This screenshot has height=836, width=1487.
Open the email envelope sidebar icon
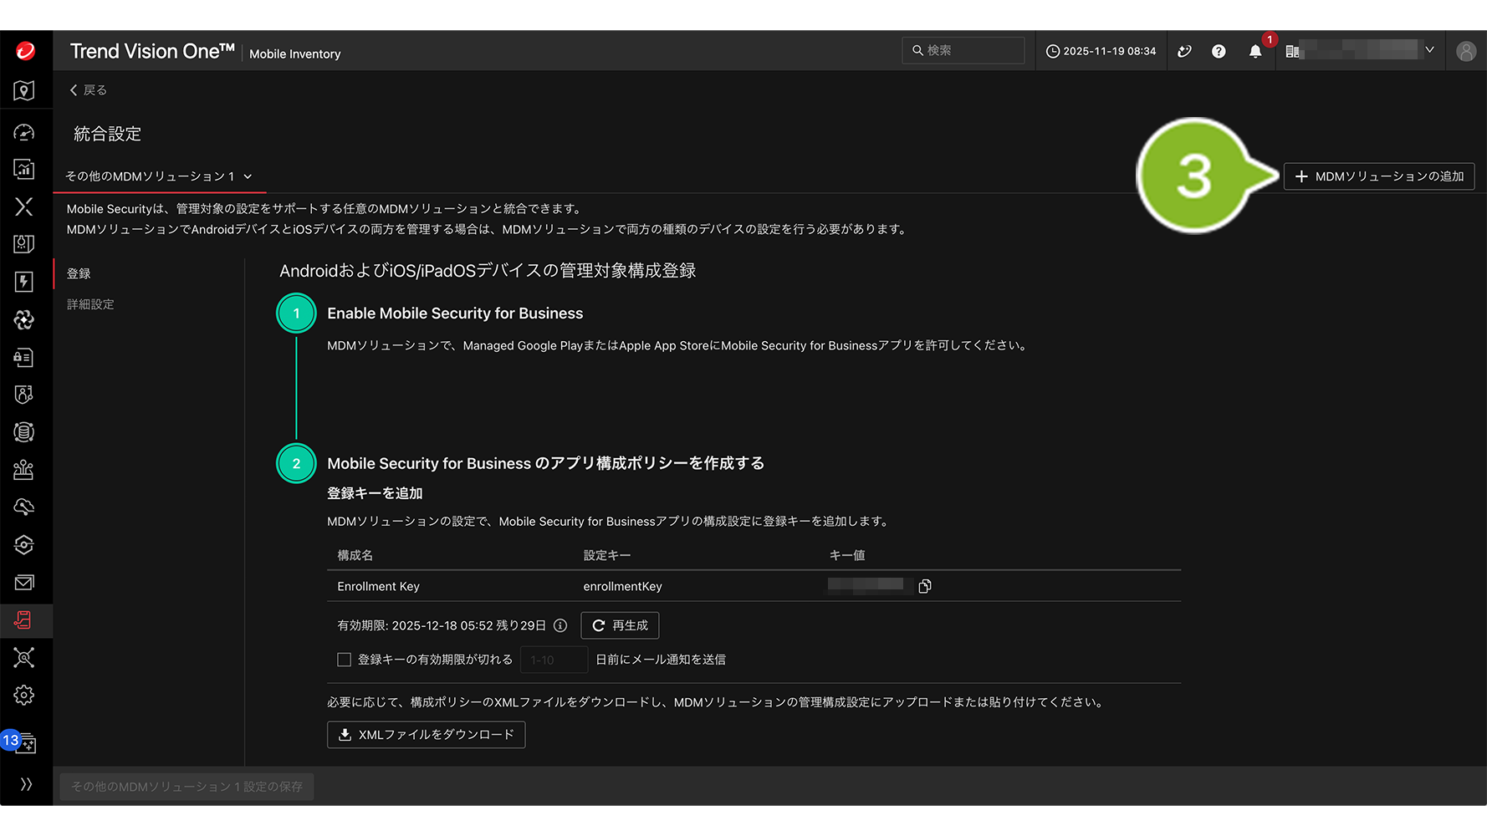(x=24, y=583)
